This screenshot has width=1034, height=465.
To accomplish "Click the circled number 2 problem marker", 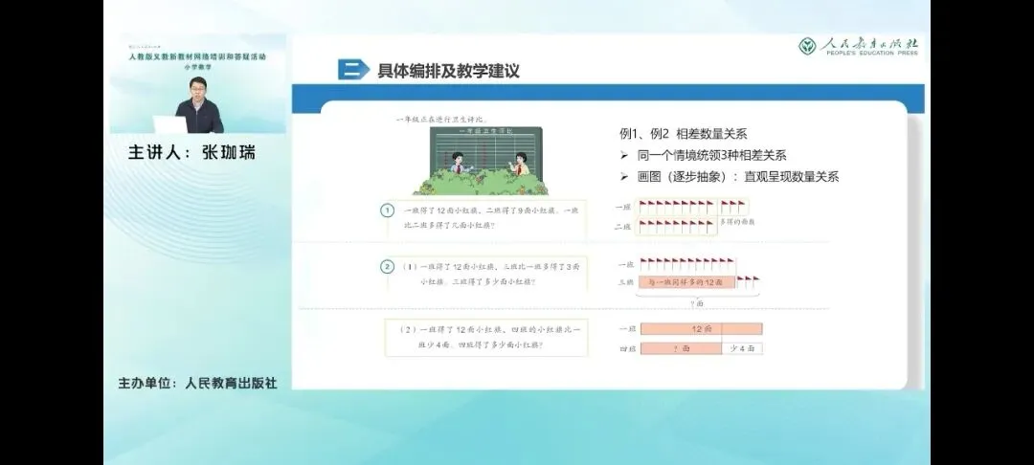I will tap(388, 267).
